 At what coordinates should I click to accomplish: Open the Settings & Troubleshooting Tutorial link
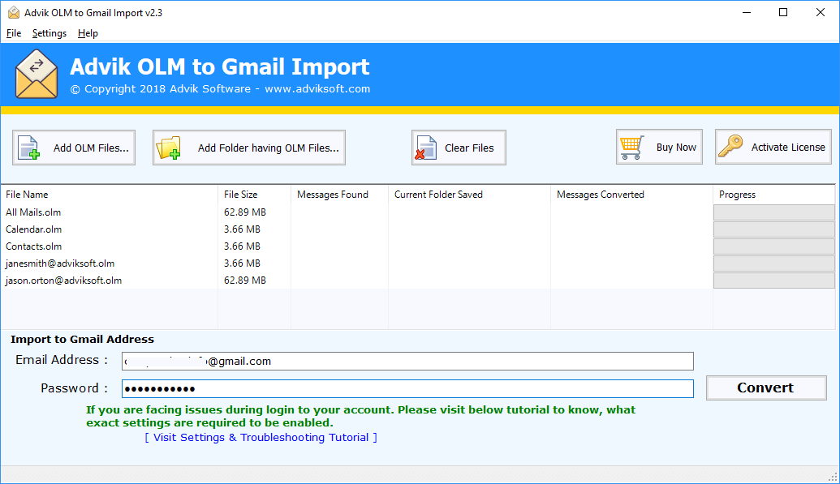point(260,437)
